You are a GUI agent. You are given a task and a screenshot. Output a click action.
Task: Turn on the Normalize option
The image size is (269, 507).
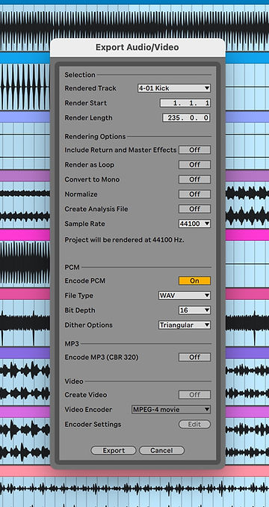click(x=195, y=194)
